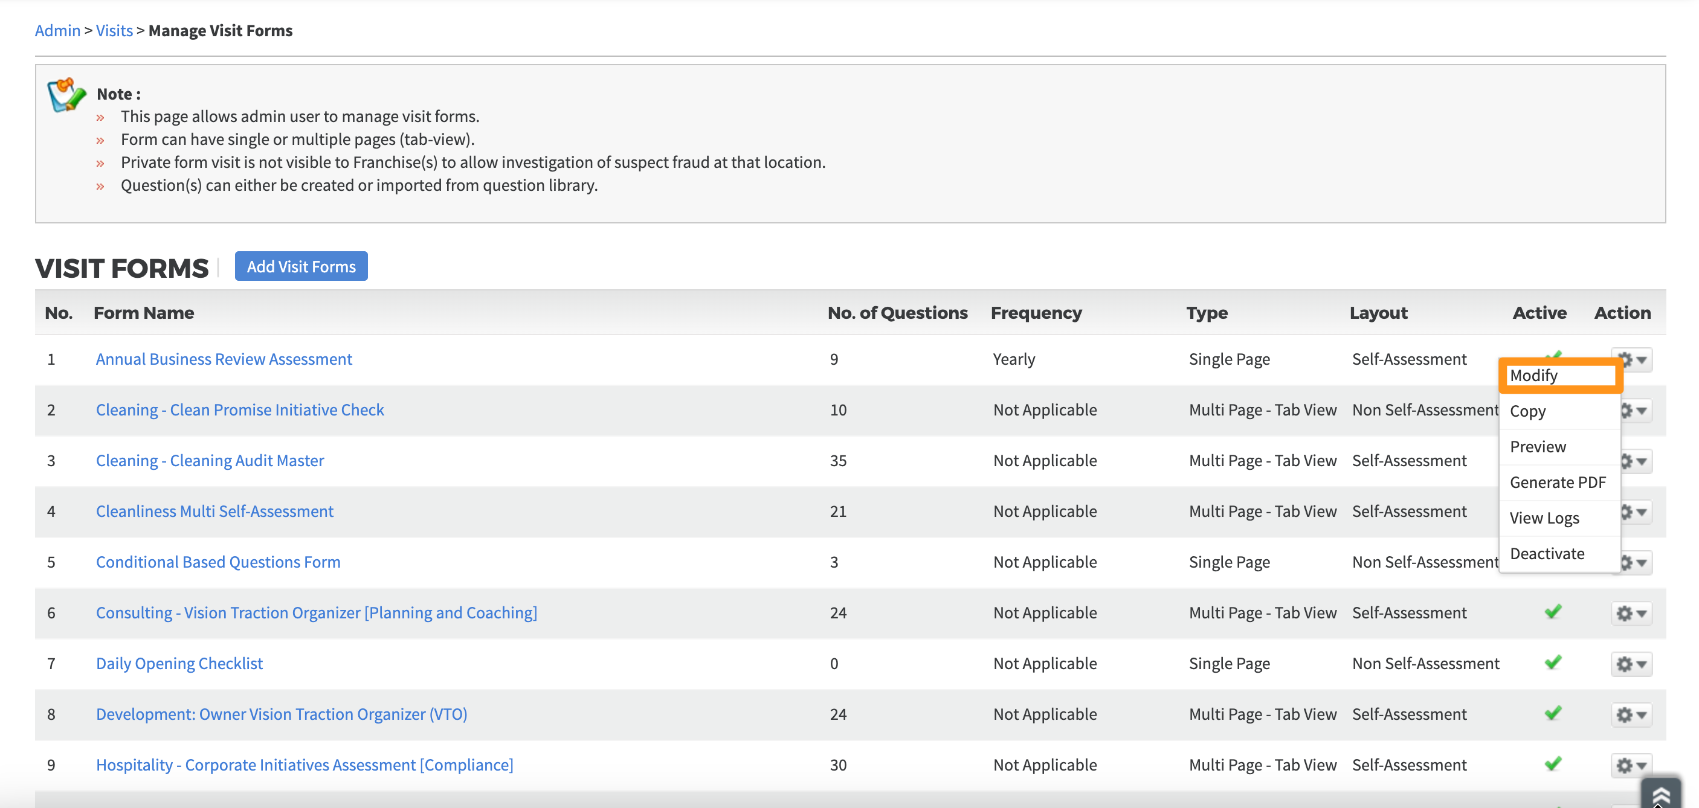Open gear action menu for Development: Owner VTO
This screenshot has width=1699, height=808.
pos(1632,714)
